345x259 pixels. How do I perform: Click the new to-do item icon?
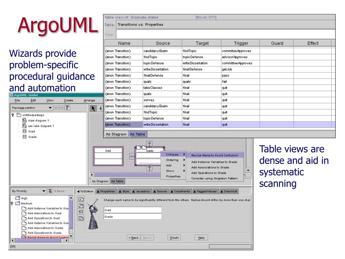(x=81, y=199)
